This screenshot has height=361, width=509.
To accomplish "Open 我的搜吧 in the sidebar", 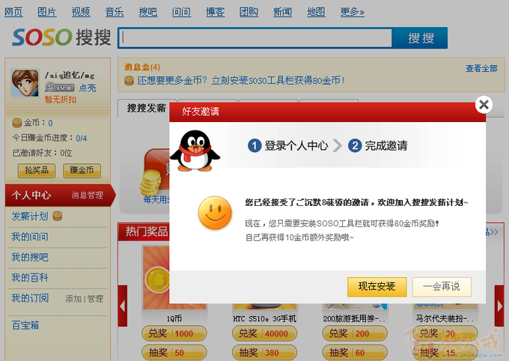I will click(x=30, y=258).
